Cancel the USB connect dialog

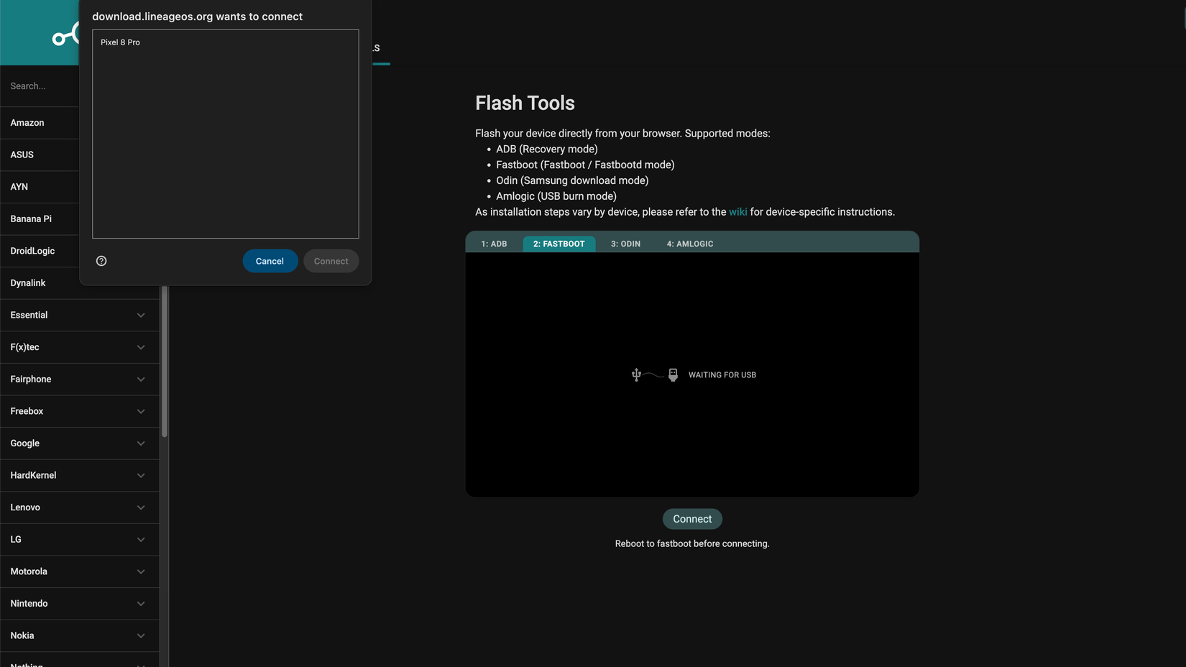click(270, 261)
